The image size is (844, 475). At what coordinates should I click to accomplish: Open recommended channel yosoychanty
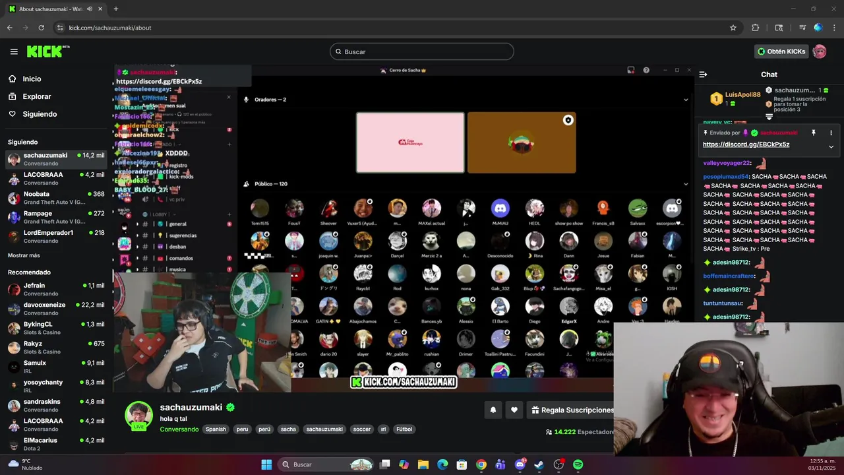coord(56,386)
